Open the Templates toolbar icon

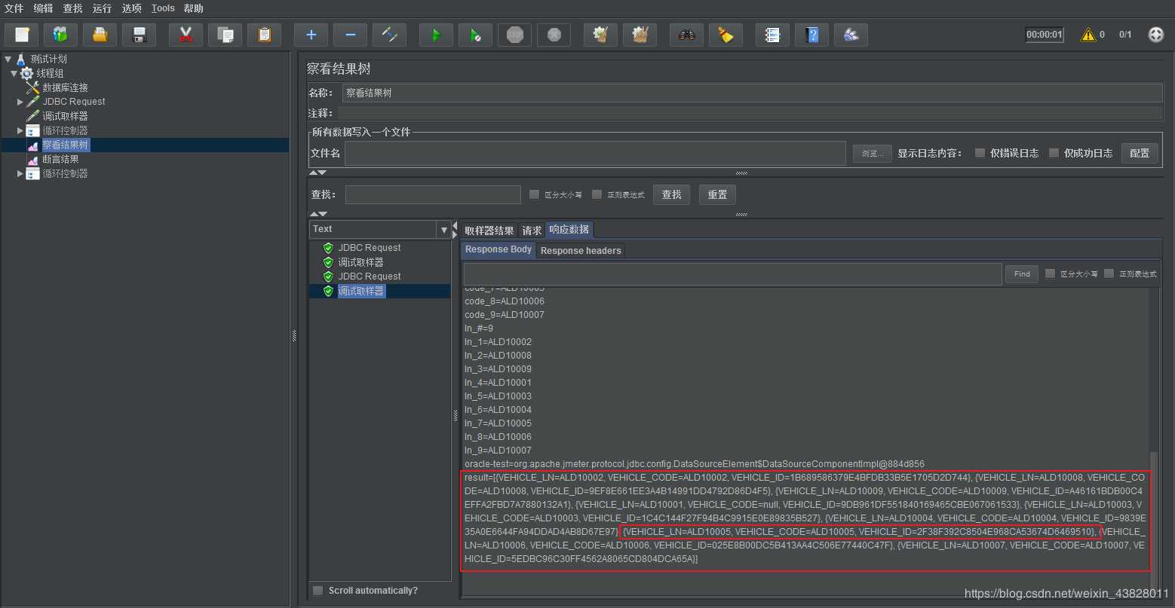(x=60, y=35)
